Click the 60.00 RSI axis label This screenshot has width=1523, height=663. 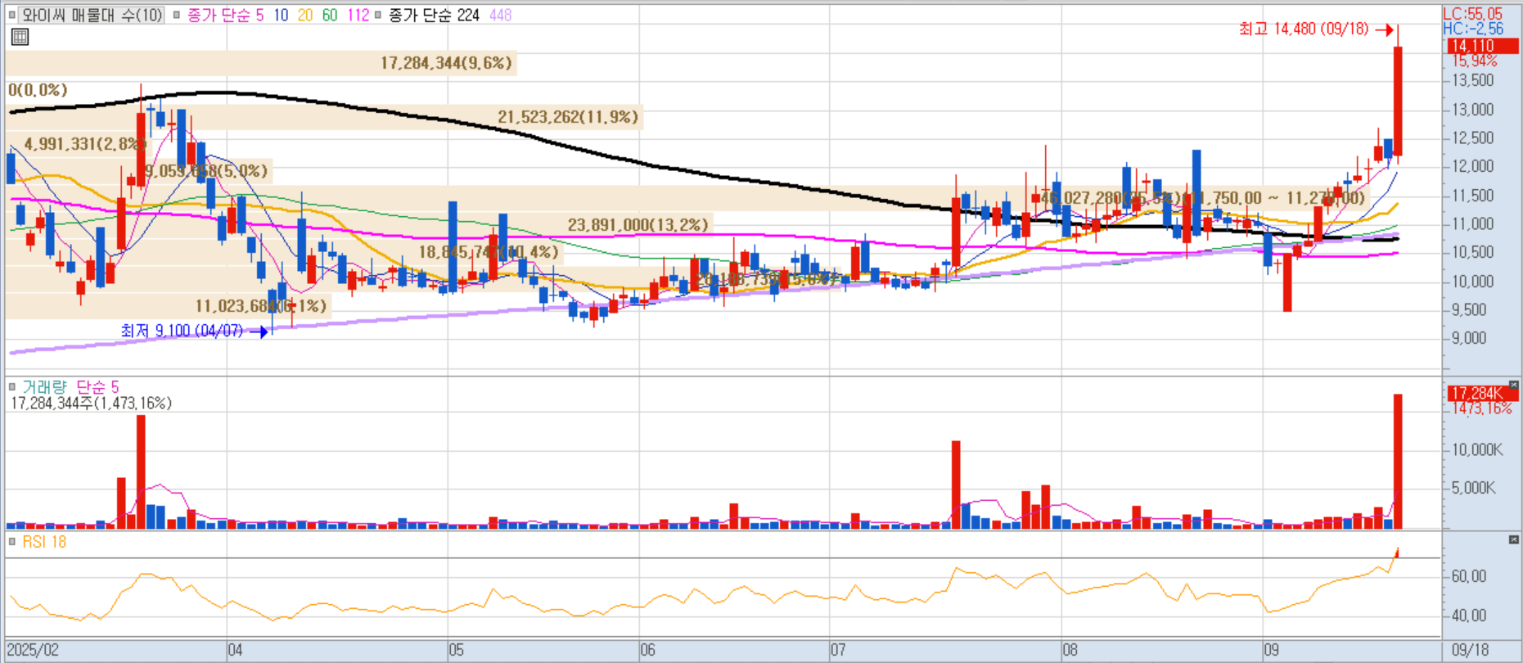pos(1469,576)
